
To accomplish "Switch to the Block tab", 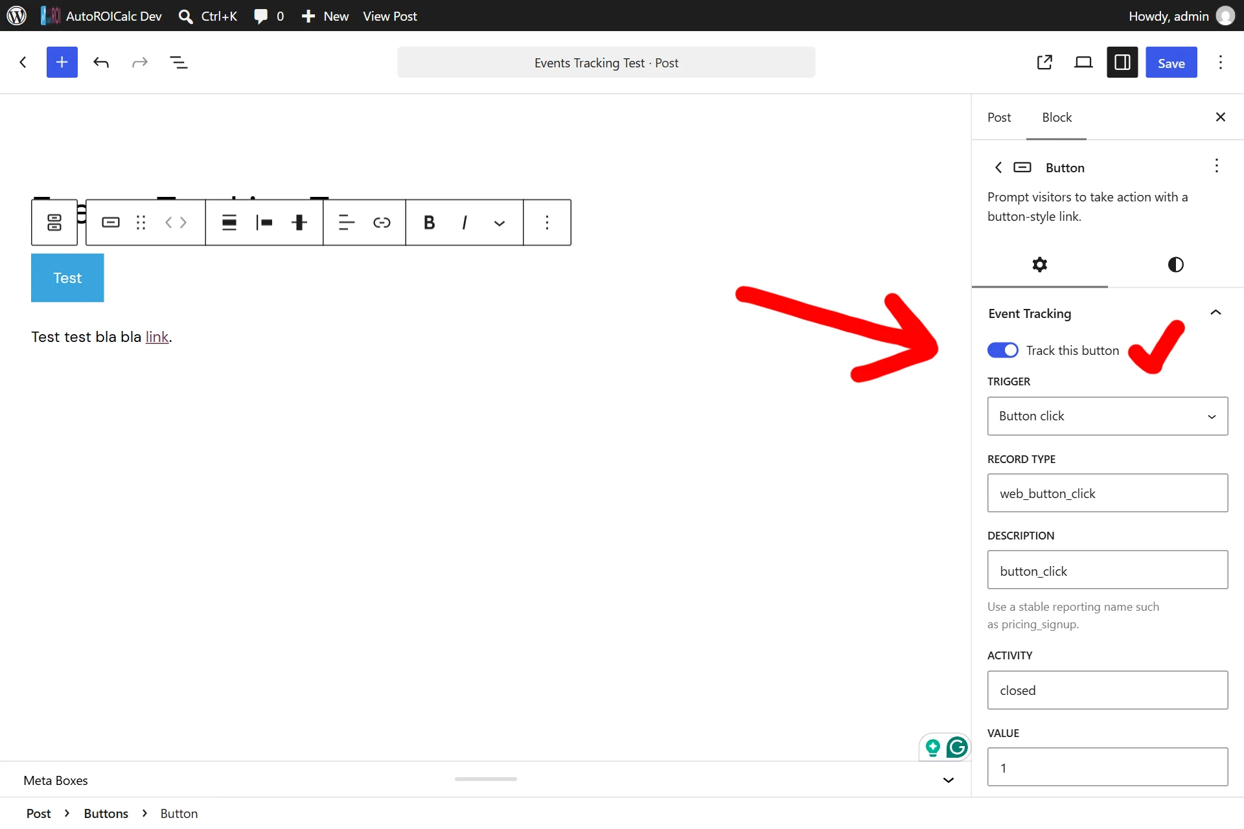I will coord(1057,117).
